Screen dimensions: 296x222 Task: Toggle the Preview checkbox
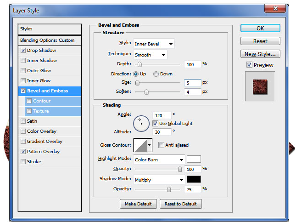(x=249, y=65)
